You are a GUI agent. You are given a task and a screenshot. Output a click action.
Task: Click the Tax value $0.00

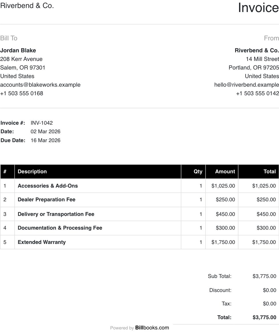coord(270,304)
